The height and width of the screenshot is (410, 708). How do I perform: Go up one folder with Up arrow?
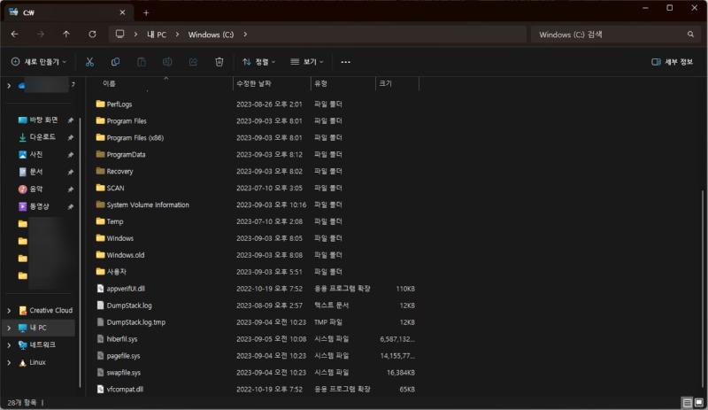coord(66,34)
